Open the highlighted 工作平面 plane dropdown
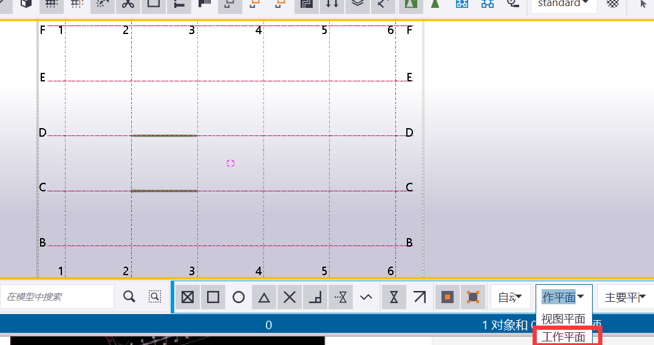Screen dimensions: 654x345 pos(564,297)
